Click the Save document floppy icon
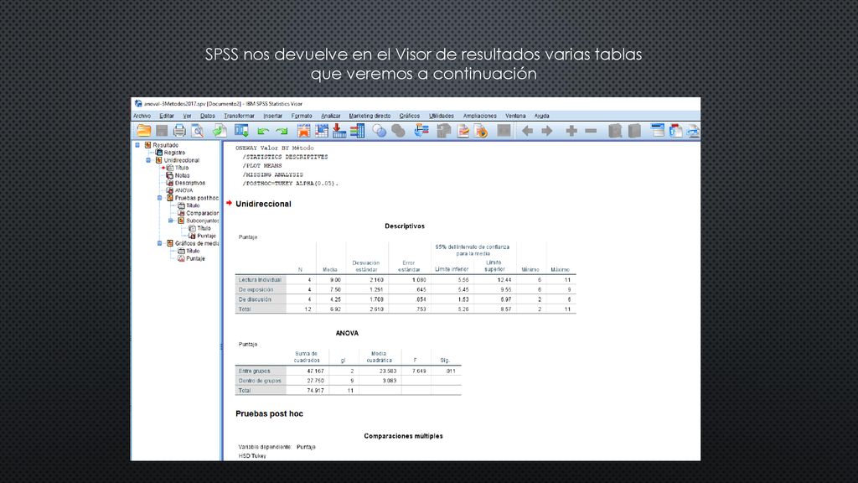 (x=162, y=130)
